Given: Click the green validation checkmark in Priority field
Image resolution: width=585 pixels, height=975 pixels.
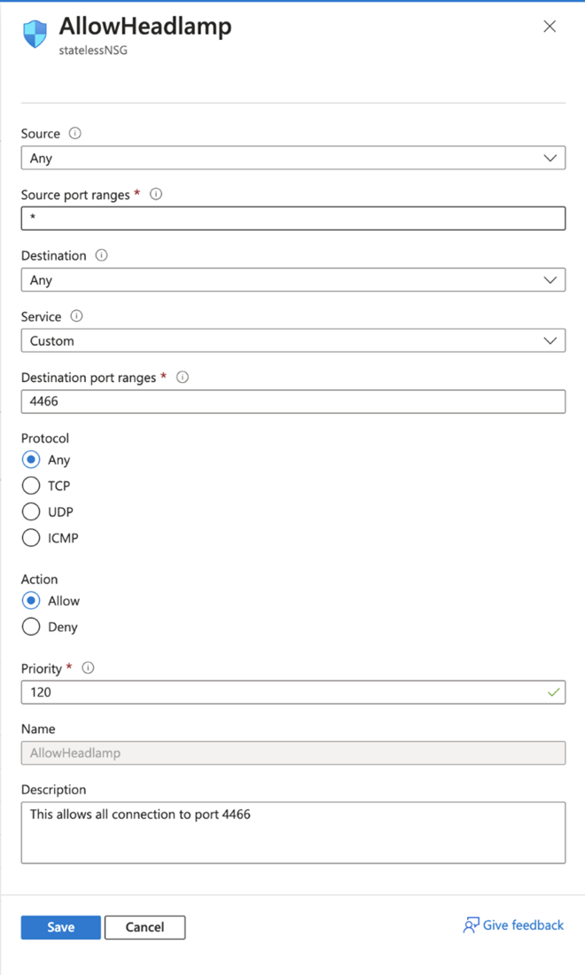Looking at the screenshot, I should point(554,692).
